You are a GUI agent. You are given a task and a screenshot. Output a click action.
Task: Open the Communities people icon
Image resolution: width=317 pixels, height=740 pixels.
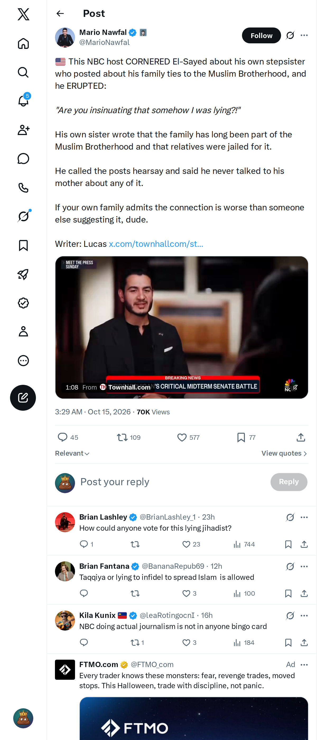(x=23, y=130)
